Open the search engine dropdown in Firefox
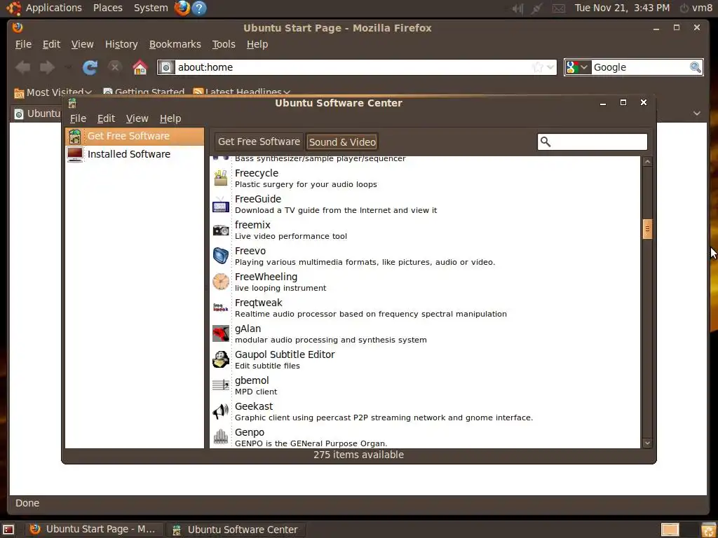The width and height of the screenshot is (718, 538). [578, 67]
